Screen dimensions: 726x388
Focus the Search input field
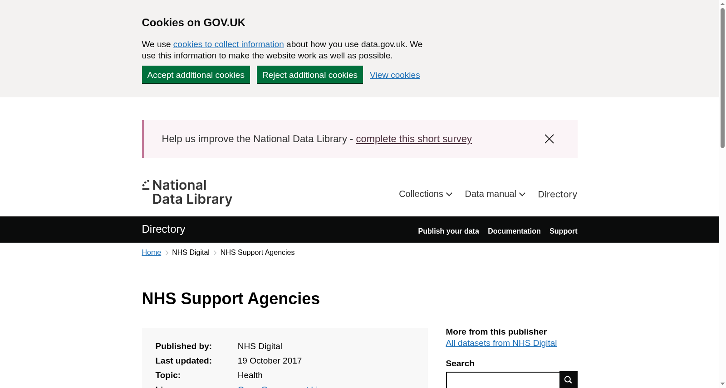[x=503, y=380]
